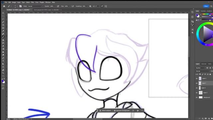Switch to the Swatches tab

tap(203, 11)
